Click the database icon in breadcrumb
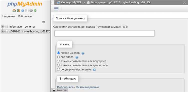Image resolution: width=188 pixels, height=92 pixels. [88, 3]
